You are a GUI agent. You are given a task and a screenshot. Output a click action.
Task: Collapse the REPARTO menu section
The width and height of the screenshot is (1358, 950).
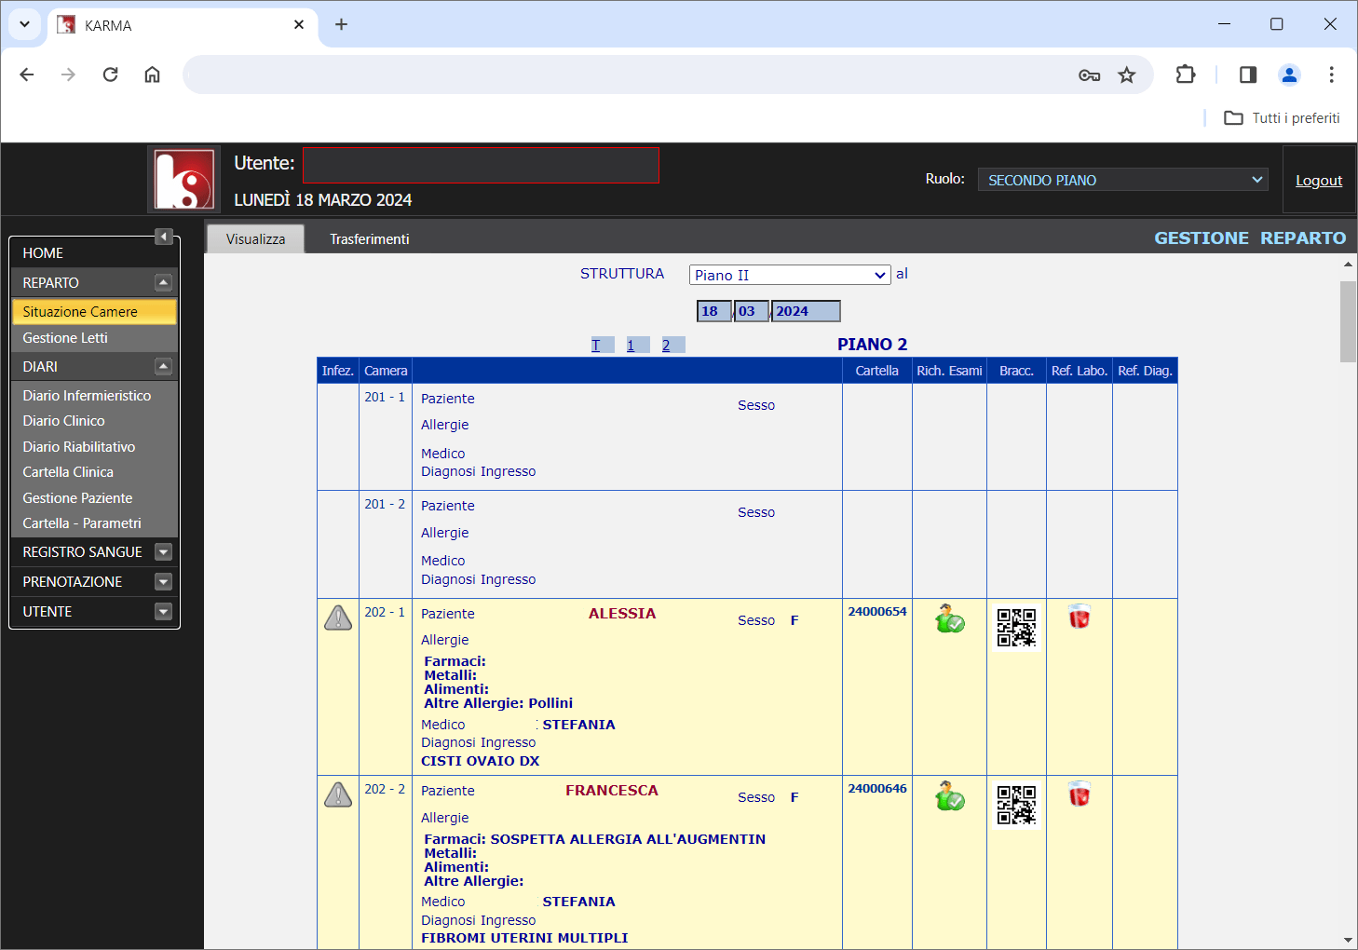click(x=164, y=282)
